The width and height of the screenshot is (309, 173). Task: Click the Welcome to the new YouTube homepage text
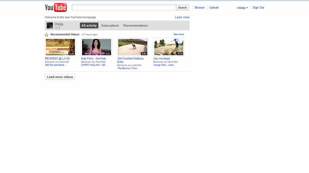[71, 17]
